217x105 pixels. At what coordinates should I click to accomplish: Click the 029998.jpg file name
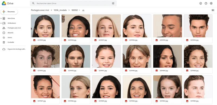pos(72,40)
